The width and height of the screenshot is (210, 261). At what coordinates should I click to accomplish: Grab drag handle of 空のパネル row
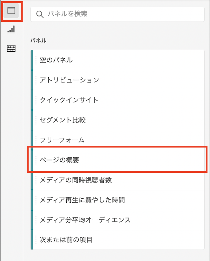36,60
